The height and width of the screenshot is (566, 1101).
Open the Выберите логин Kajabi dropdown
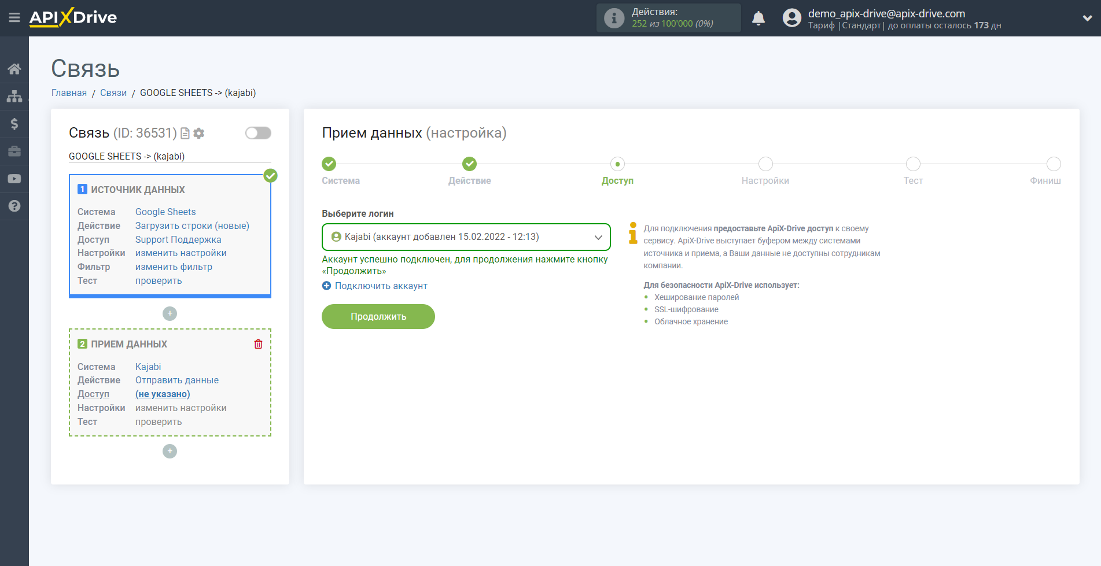point(466,237)
